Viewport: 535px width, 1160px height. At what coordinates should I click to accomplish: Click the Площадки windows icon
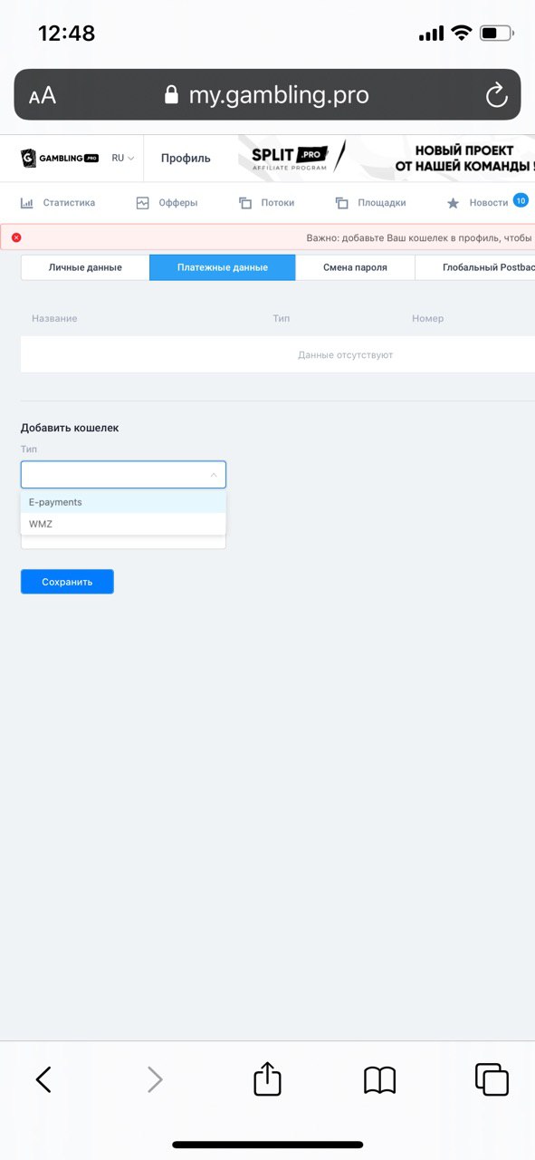341,203
